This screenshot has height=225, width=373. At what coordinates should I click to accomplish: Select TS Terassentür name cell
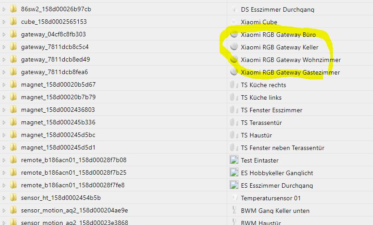tap(261, 123)
